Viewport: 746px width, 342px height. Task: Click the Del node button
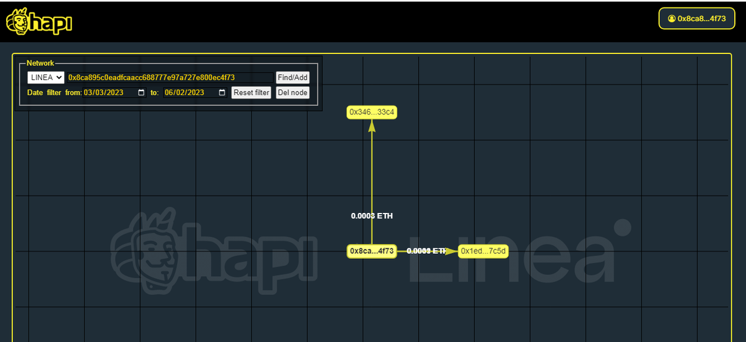[293, 92]
